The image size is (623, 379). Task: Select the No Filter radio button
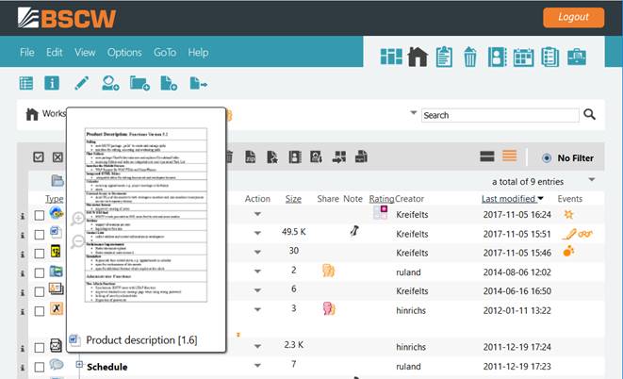pyautogui.click(x=547, y=157)
